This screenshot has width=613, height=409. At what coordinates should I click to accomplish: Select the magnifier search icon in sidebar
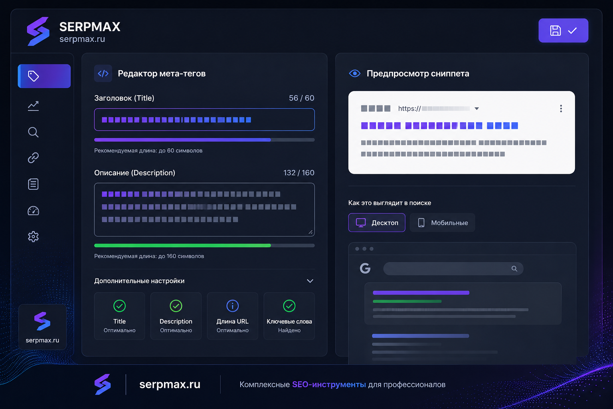click(x=33, y=132)
